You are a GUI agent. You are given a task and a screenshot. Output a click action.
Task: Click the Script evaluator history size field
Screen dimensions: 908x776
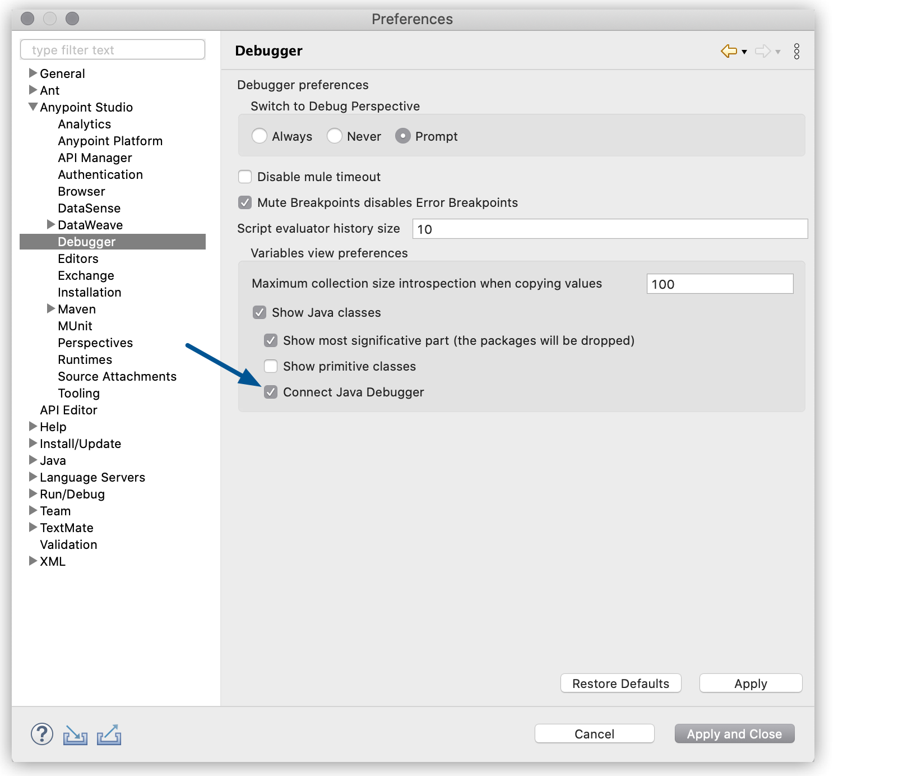(x=610, y=229)
